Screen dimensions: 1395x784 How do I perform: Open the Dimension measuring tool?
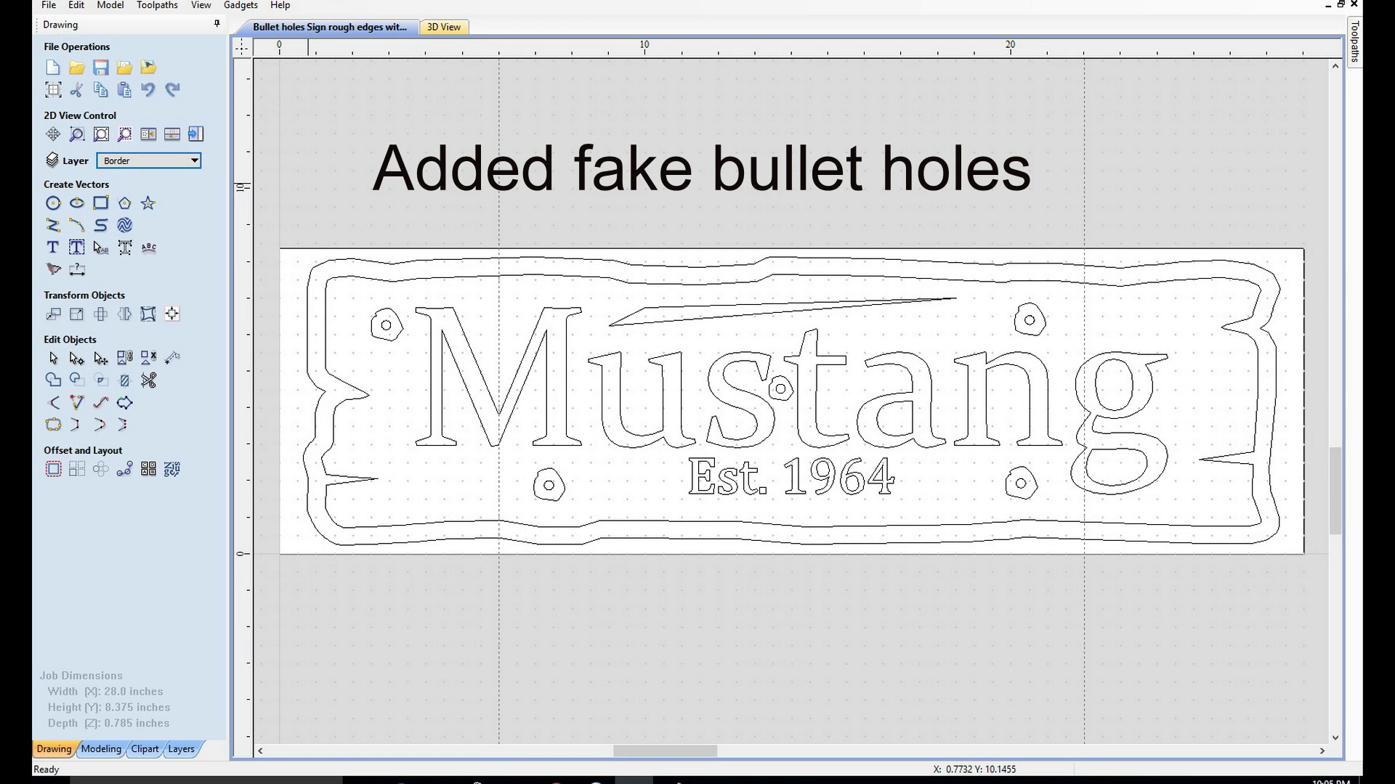click(x=77, y=269)
